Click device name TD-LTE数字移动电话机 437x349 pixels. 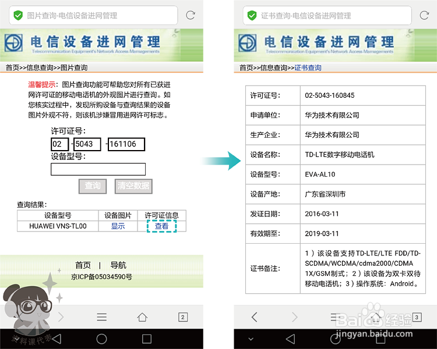click(x=340, y=155)
